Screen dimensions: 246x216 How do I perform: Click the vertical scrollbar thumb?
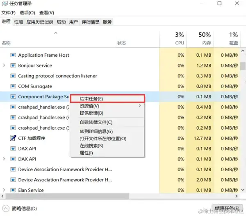[x=243, y=66]
